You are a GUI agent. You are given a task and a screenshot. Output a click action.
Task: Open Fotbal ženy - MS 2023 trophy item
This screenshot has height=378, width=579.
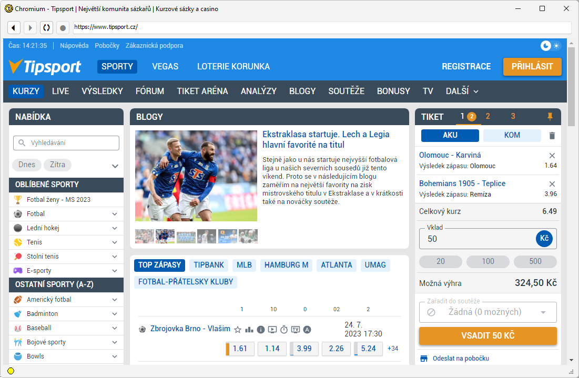(66, 200)
